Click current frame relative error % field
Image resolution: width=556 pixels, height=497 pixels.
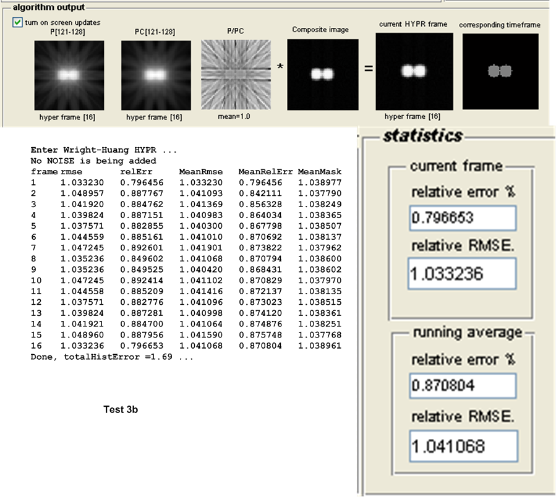pos(462,218)
